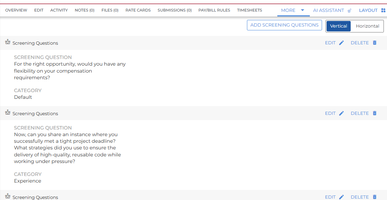Click Add Screening Questions button
This screenshot has width=387, height=200.
coord(284,25)
